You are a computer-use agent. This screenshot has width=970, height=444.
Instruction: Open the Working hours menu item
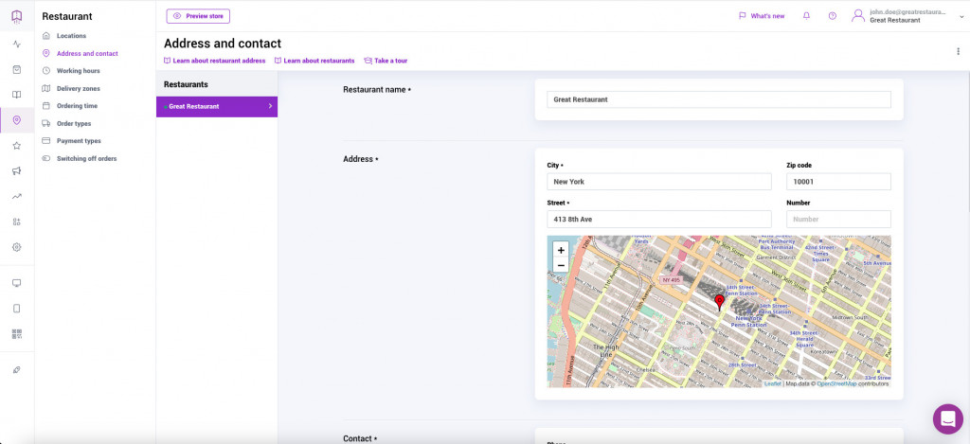point(78,71)
